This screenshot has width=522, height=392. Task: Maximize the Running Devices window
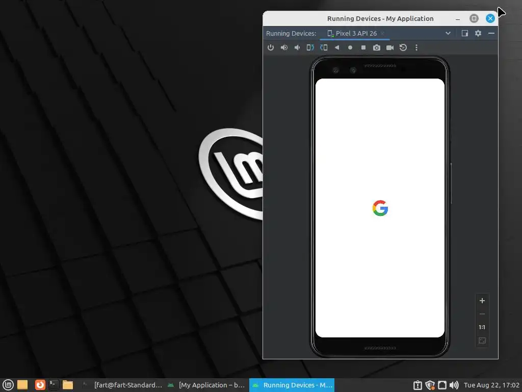[x=474, y=18]
